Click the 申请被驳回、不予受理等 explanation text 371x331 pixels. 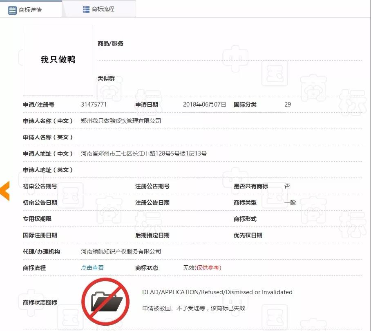[x=194, y=308]
